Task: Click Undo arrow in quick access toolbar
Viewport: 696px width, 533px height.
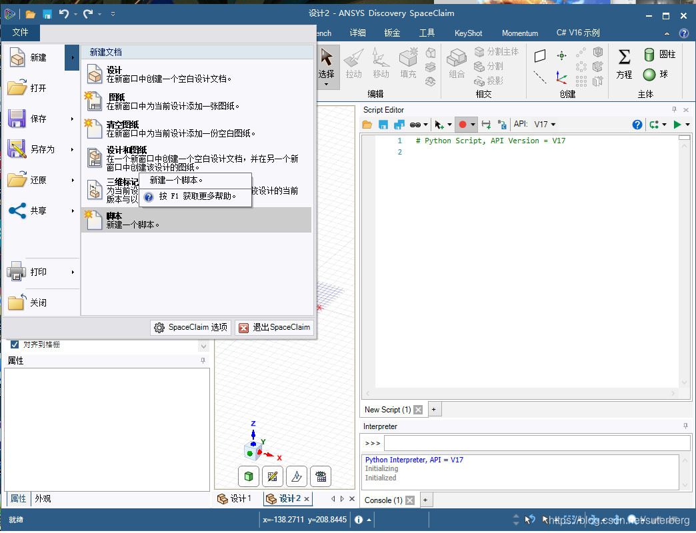Action: (65, 14)
